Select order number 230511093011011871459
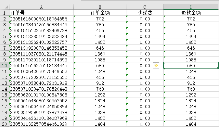The width and height of the screenshot is (219, 127). click(41, 59)
